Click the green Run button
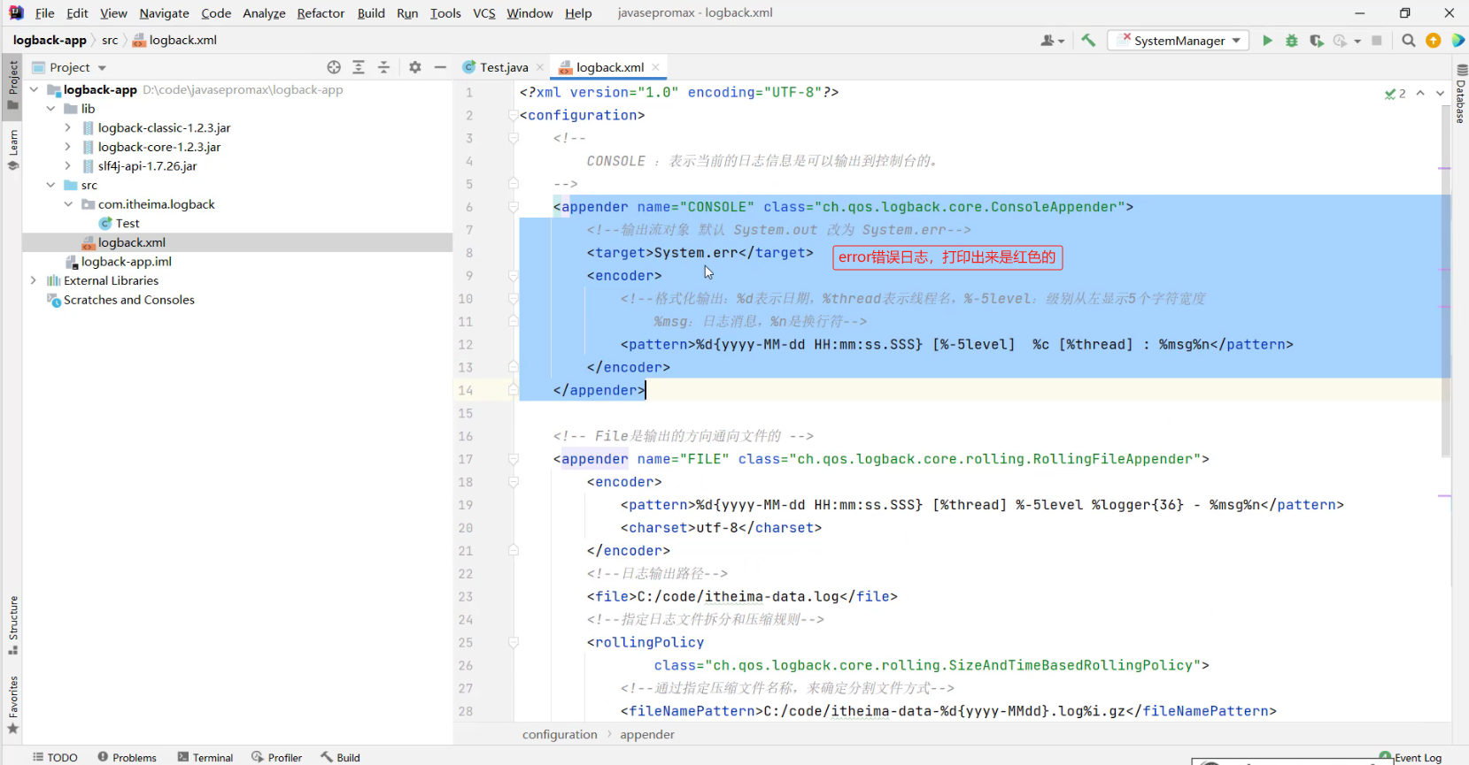This screenshot has width=1469, height=765. click(1267, 41)
